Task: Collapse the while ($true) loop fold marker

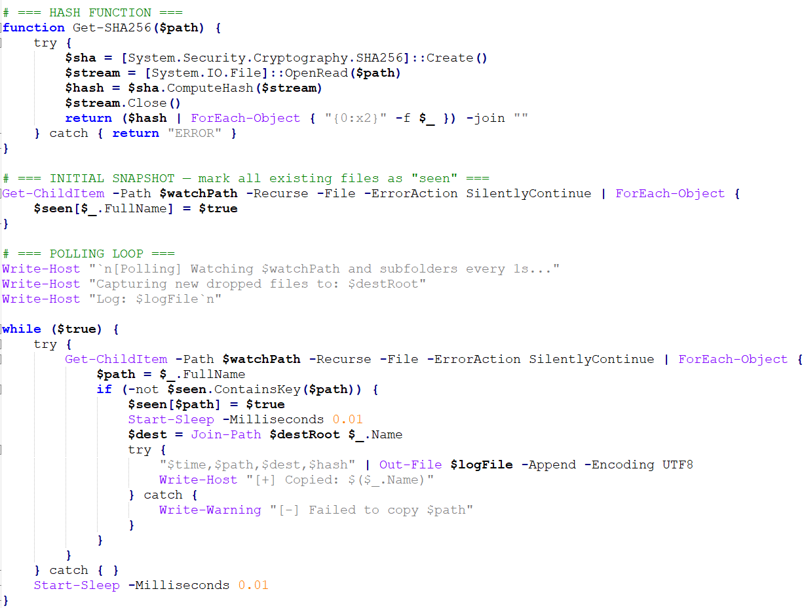Action: [x=2, y=329]
